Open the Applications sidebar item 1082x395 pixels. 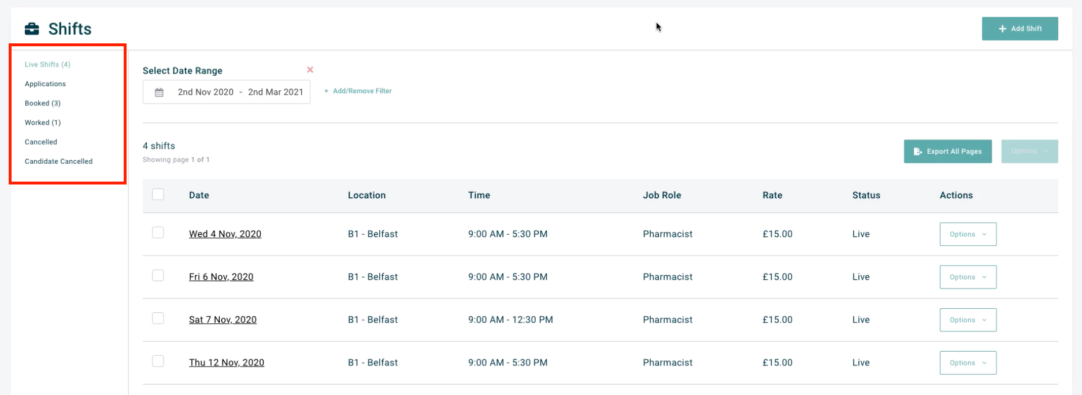pyautogui.click(x=45, y=84)
